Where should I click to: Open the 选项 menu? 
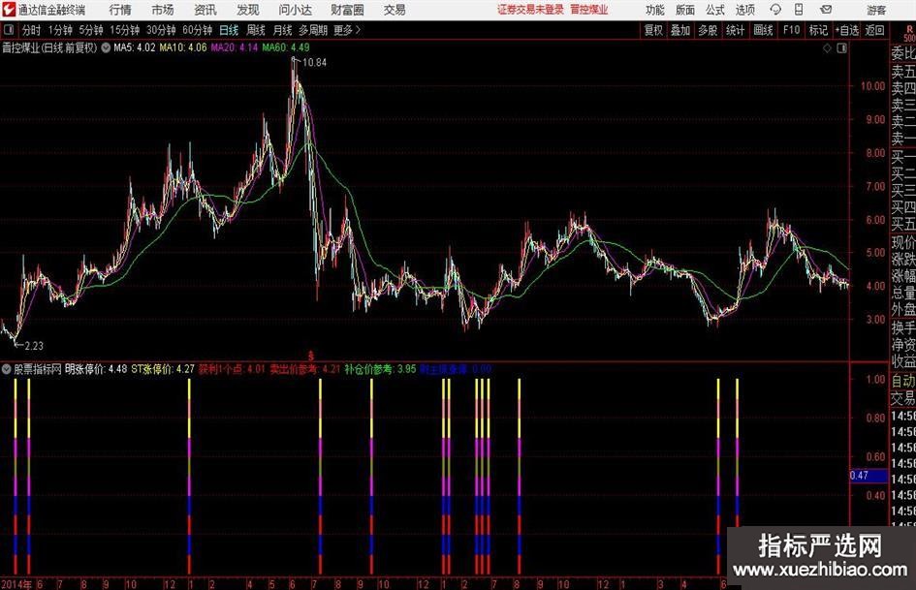(x=744, y=10)
